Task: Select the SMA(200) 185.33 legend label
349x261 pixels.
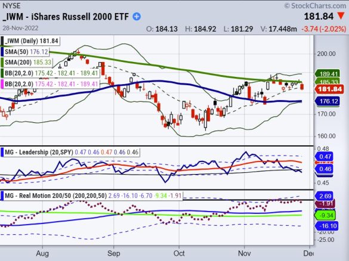Action: [28, 62]
